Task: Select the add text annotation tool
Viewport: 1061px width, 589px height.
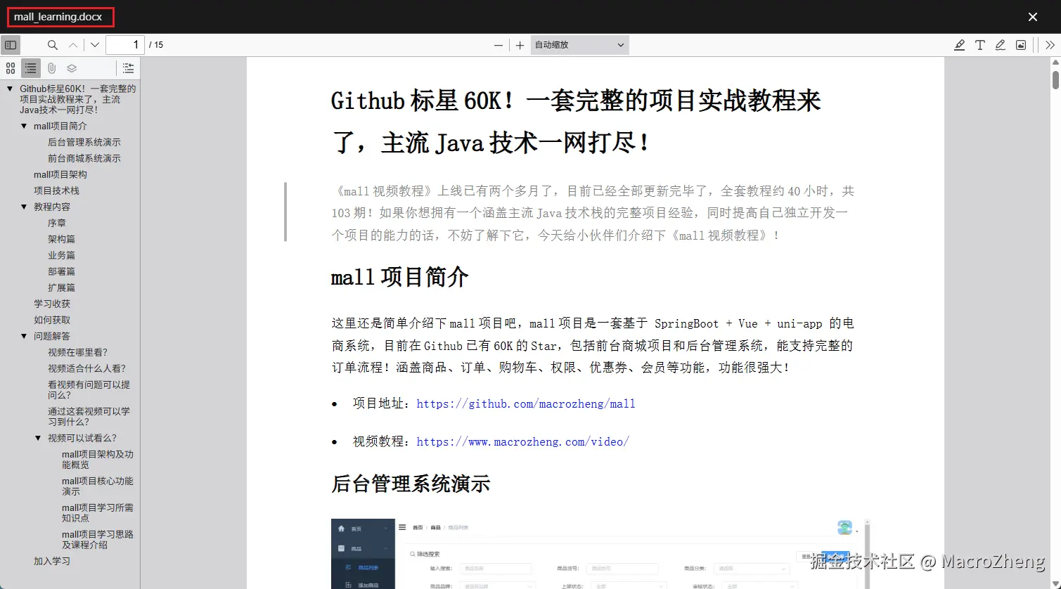Action: point(979,45)
